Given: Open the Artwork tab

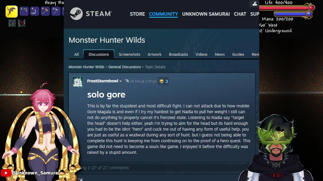Looking at the screenshot, I should pyautogui.click(x=154, y=54).
